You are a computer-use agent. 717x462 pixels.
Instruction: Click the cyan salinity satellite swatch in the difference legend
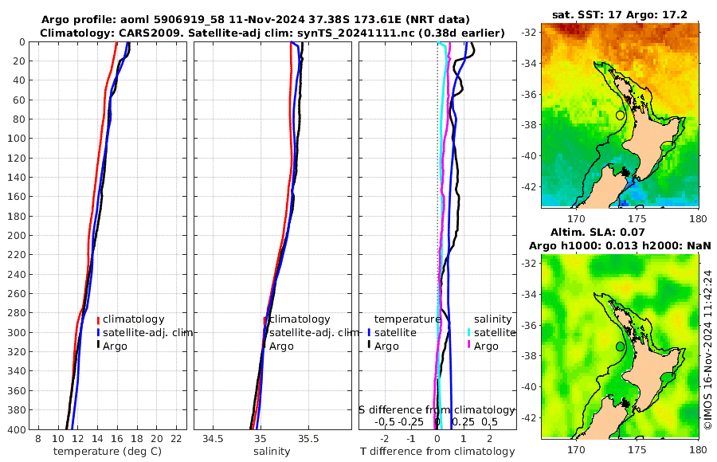468,333
